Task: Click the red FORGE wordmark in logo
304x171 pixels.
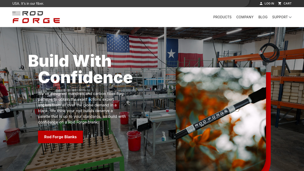Action: (36, 21)
